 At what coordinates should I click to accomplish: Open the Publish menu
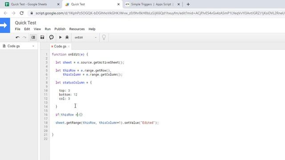tap(60, 29)
